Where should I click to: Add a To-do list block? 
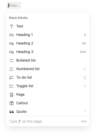point(48,78)
